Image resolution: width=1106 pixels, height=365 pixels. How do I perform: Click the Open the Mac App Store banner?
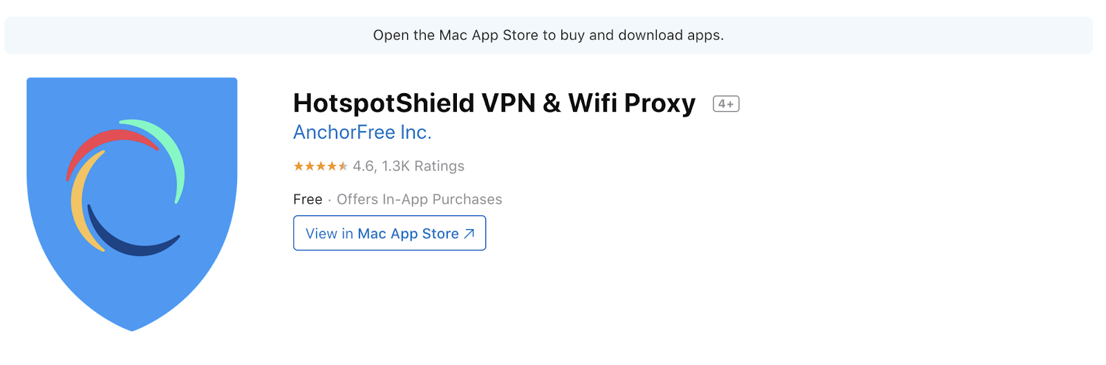pos(548,35)
